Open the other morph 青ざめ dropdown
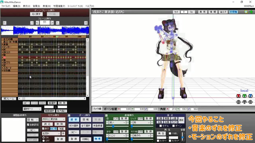 (x=142, y=135)
